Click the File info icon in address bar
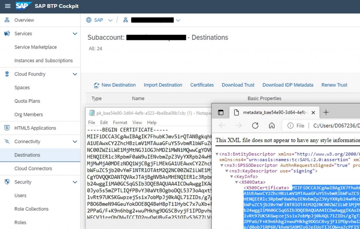The image size is (360, 229). click(x=290, y=125)
